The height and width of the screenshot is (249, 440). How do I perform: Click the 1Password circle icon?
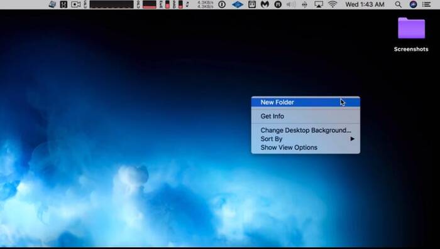(222, 4)
